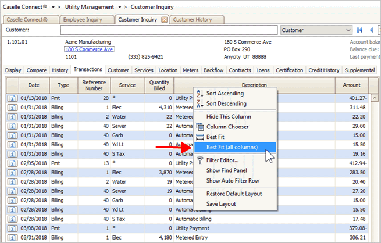Click the Service column header
Image resolution: width=381 pixels, height=243 pixels.
(x=127, y=85)
